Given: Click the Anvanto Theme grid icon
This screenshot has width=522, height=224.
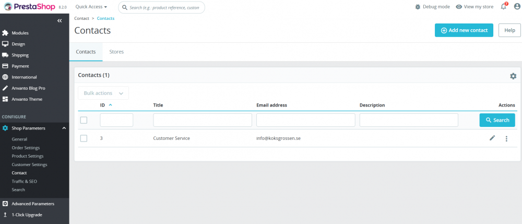Looking at the screenshot, I should point(5,99).
